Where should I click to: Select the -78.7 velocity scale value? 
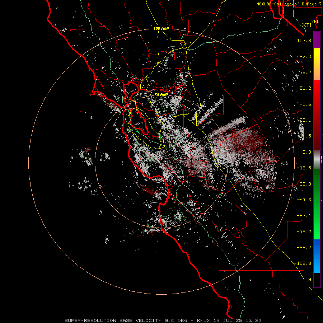(304, 232)
